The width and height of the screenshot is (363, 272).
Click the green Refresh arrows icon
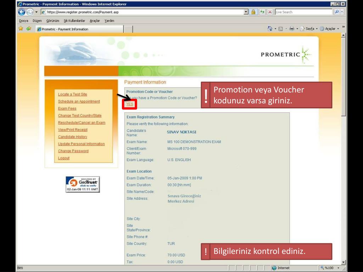[262, 12]
